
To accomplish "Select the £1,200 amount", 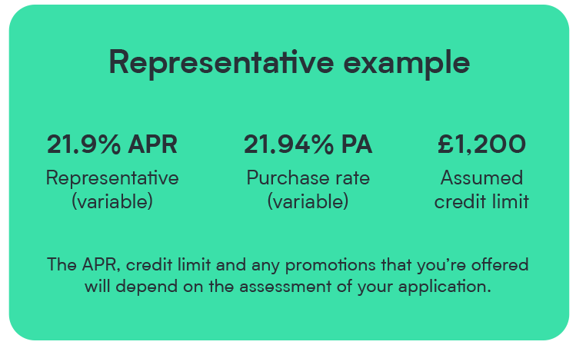I will point(481,144).
